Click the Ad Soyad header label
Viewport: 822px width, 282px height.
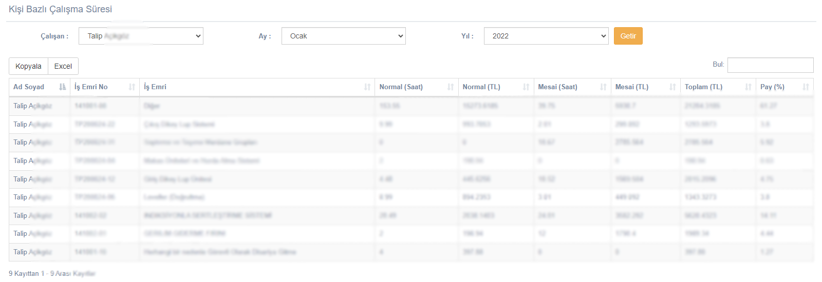click(x=29, y=87)
